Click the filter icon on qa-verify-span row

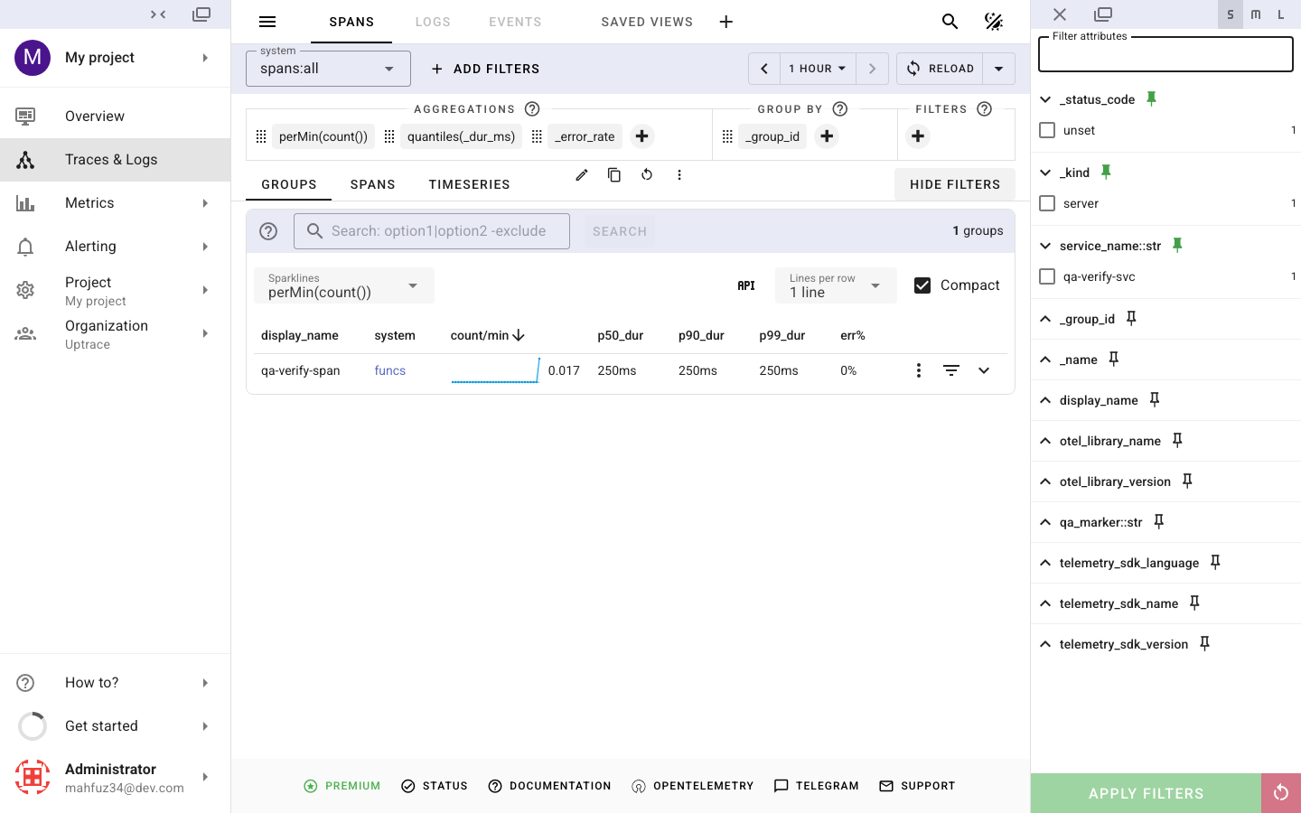point(951,370)
